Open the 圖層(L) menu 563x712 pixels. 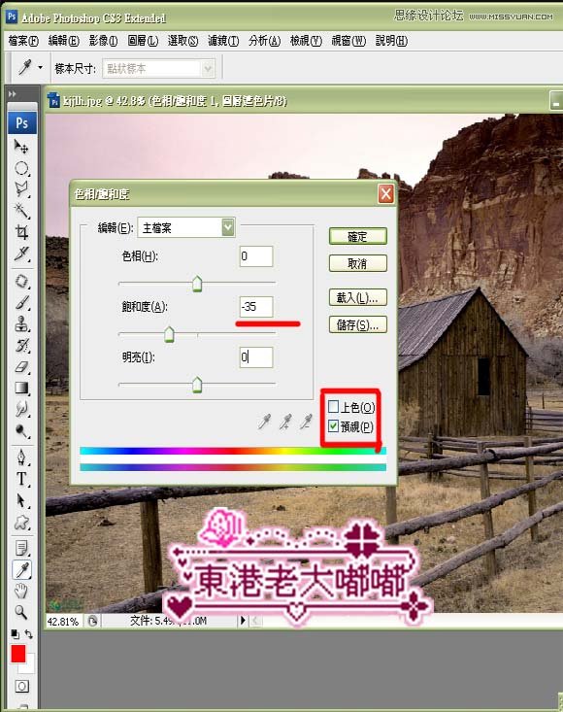point(143,41)
